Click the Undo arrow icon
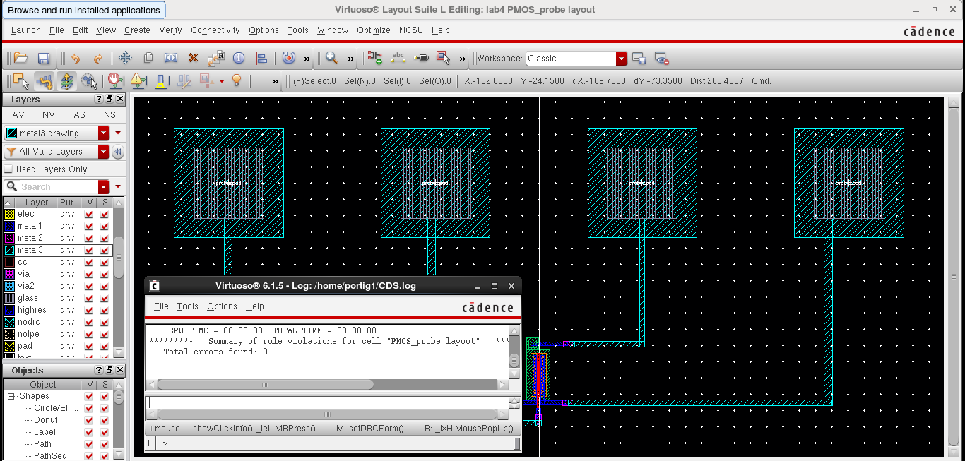965x461 pixels. (x=76, y=59)
